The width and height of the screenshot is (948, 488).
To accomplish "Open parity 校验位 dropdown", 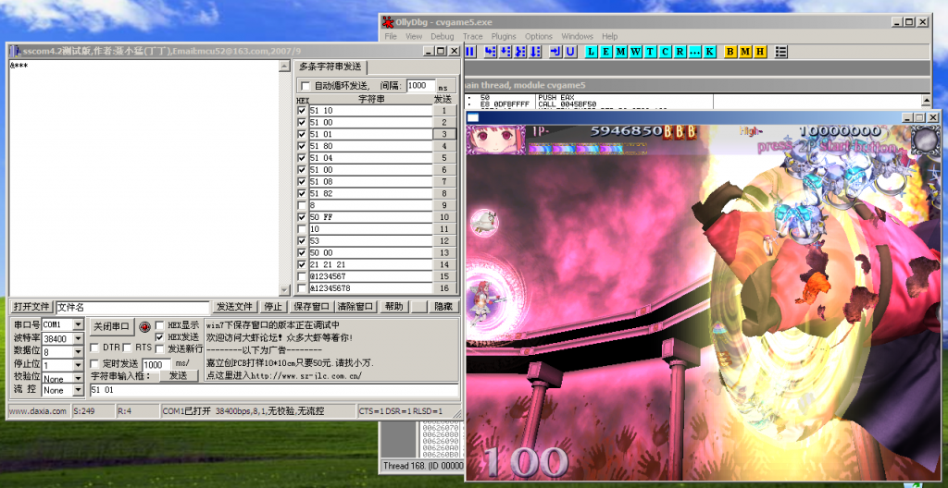I will click(x=78, y=378).
